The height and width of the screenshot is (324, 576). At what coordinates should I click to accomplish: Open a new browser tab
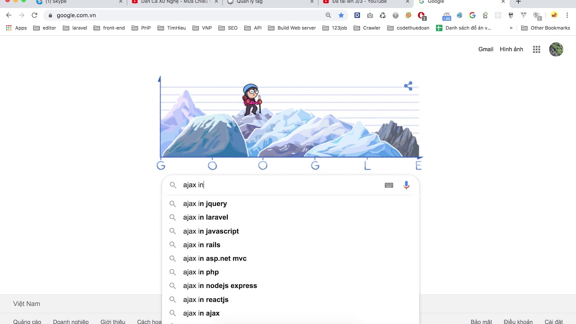[518, 2]
